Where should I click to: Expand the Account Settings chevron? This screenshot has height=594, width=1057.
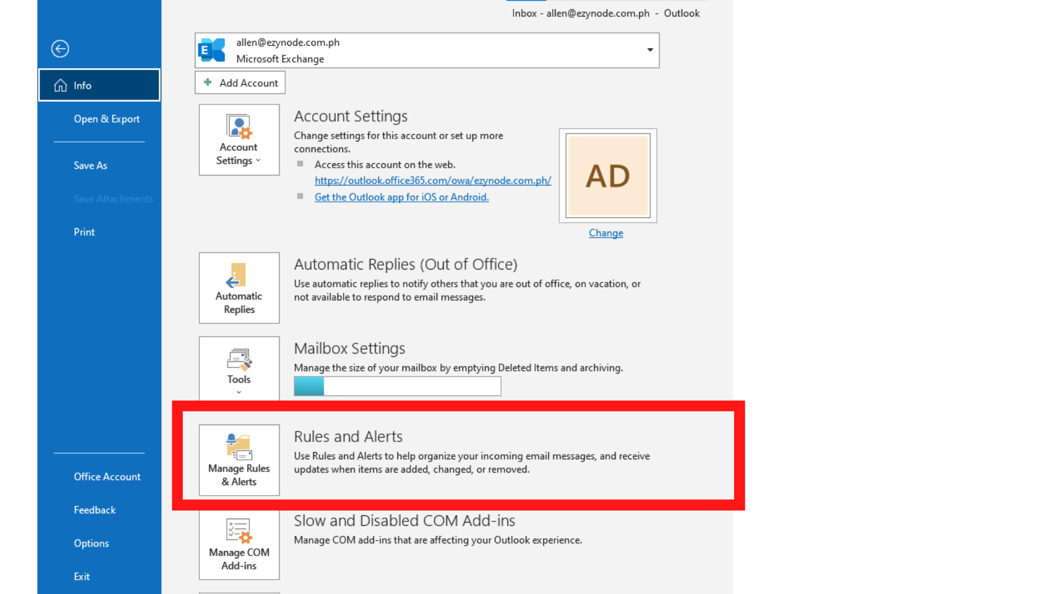pos(258,161)
